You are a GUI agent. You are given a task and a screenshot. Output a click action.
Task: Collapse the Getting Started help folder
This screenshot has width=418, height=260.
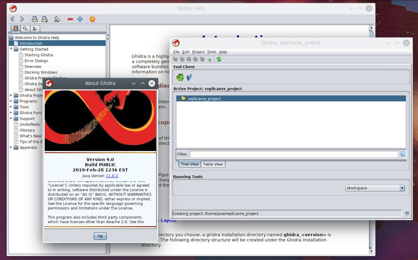(x=11, y=49)
